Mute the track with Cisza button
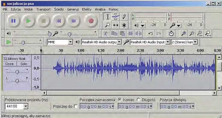The image size is (222, 118). pos(10,64)
